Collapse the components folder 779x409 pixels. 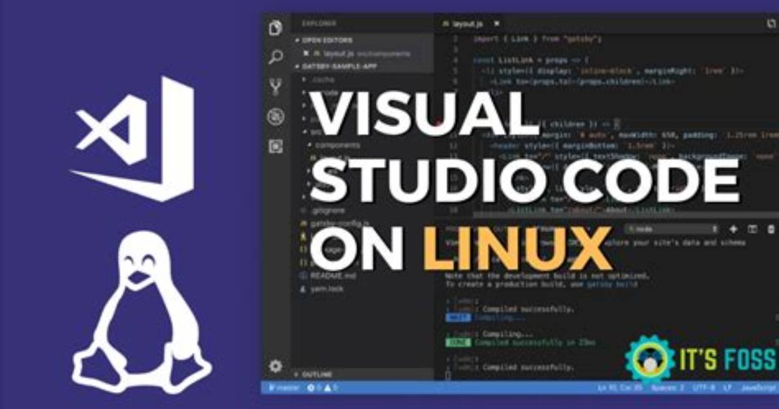333,145
